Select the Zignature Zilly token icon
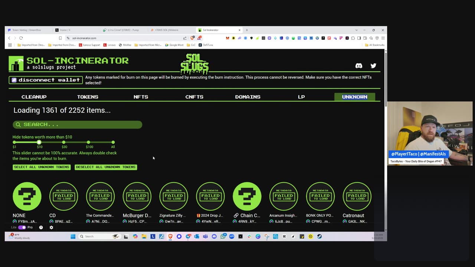This screenshot has height=267, width=475. 174,196
